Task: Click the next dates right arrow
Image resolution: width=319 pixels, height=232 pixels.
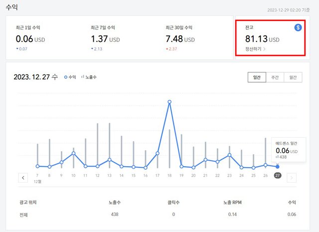Action: 292,178
